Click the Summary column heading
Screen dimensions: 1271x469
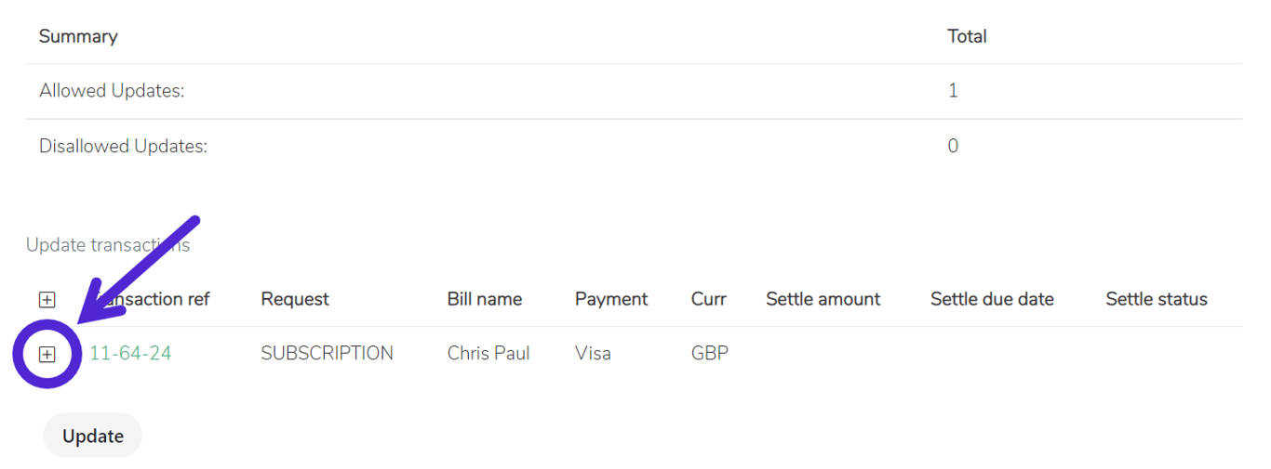(78, 36)
